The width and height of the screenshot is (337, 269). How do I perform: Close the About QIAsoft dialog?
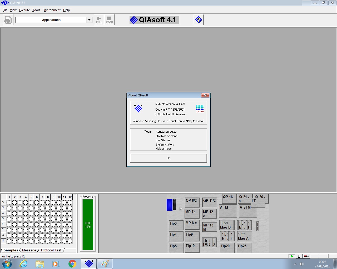(x=205, y=95)
